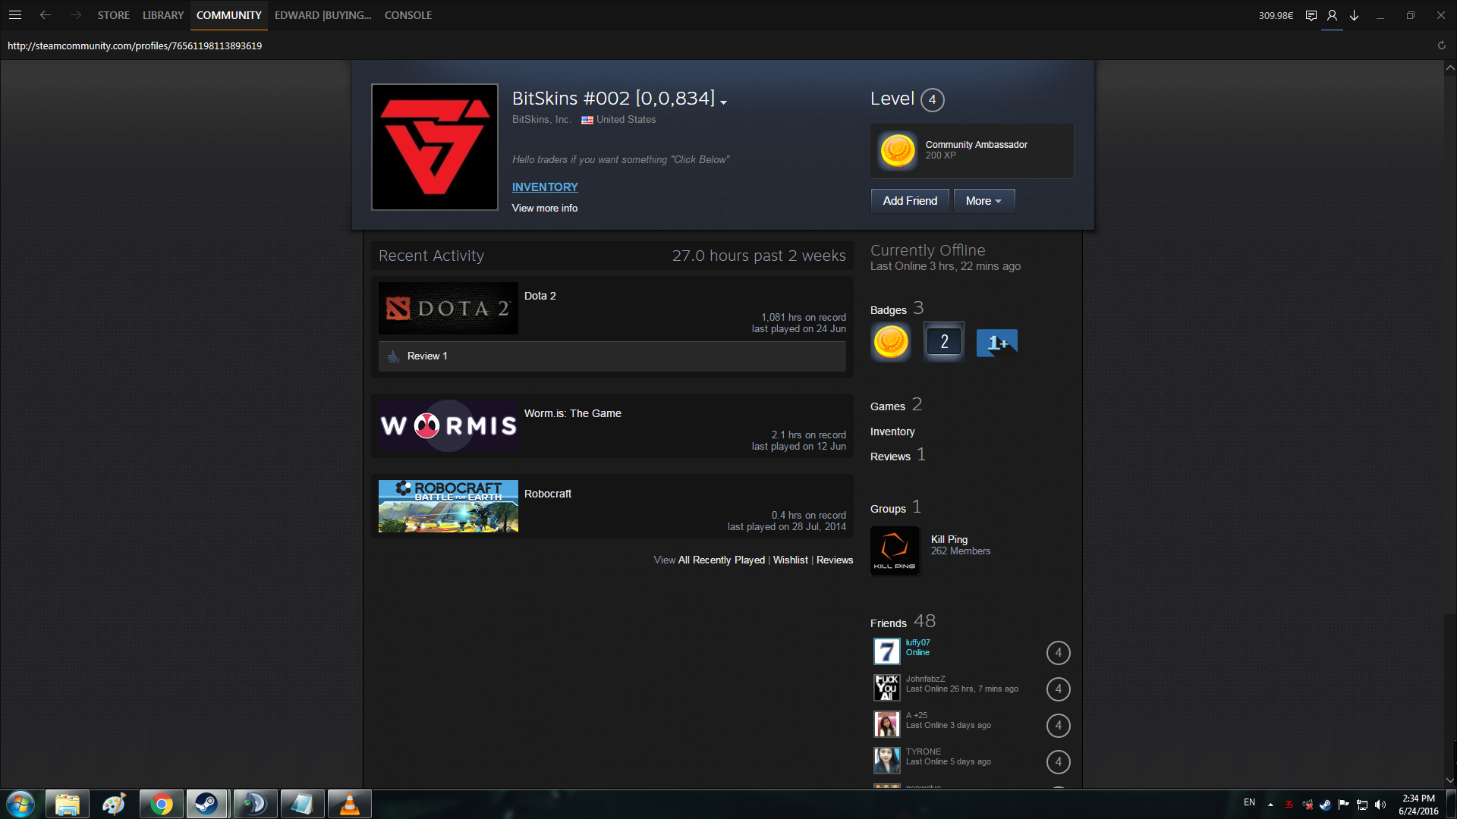Open the Steam hamburger menu
The height and width of the screenshot is (819, 1457).
pyautogui.click(x=15, y=15)
